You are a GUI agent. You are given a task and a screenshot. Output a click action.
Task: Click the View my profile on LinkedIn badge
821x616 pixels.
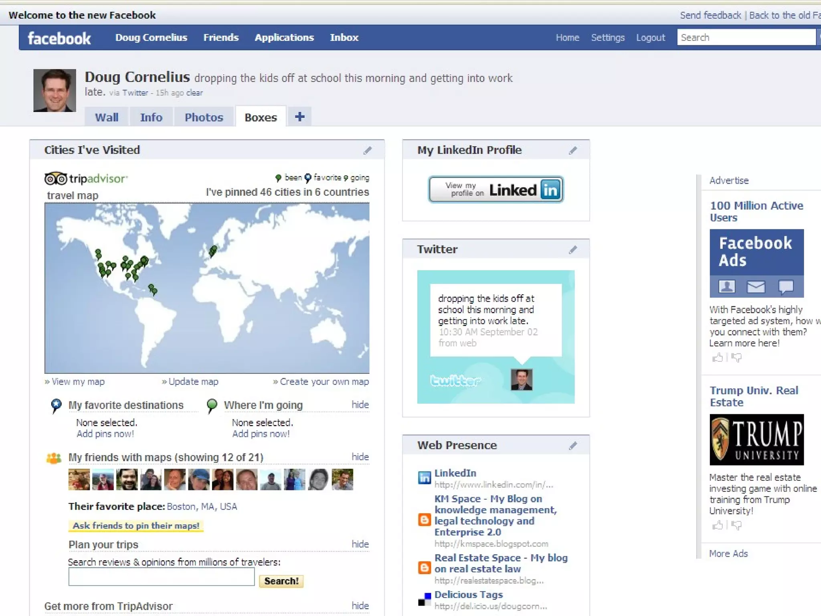coord(496,189)
